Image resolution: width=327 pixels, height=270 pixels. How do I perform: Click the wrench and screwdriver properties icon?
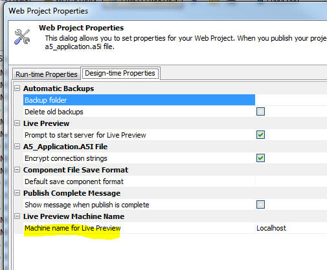pos(22,37)
